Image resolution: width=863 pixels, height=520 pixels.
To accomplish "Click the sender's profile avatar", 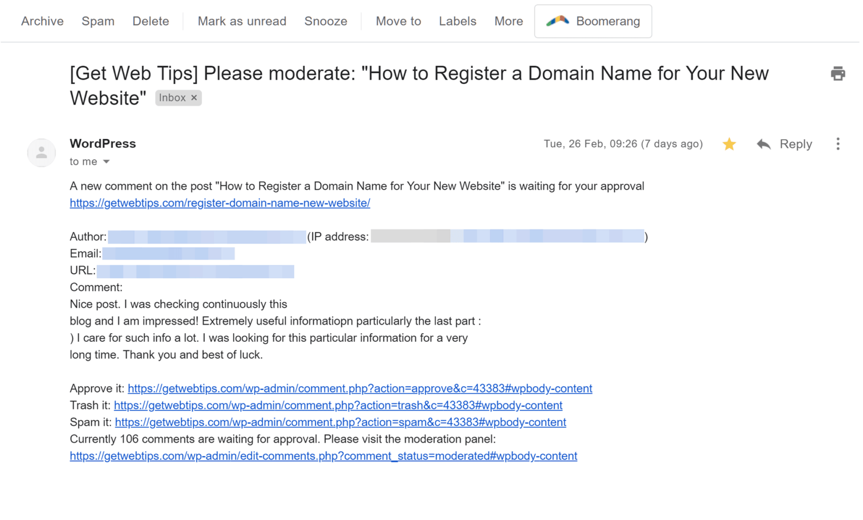I will (x=41, y=152).
